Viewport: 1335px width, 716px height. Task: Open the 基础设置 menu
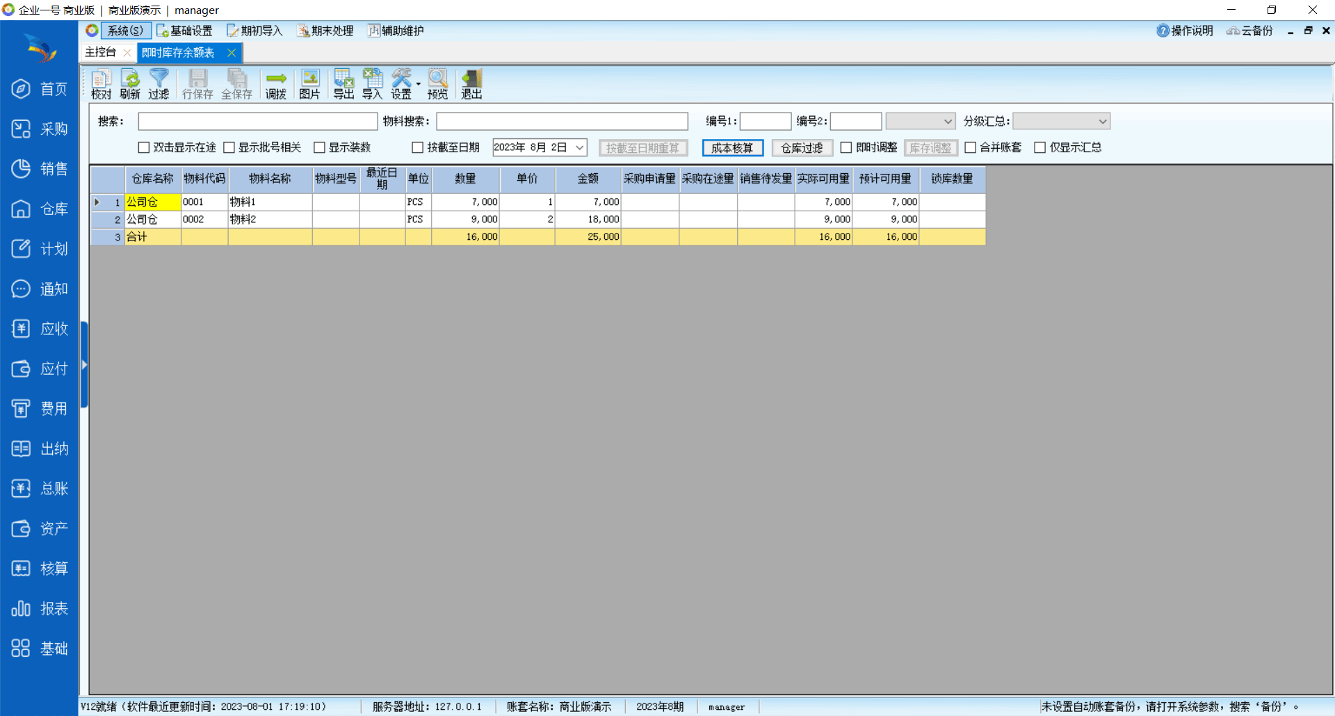pos(185,31)
